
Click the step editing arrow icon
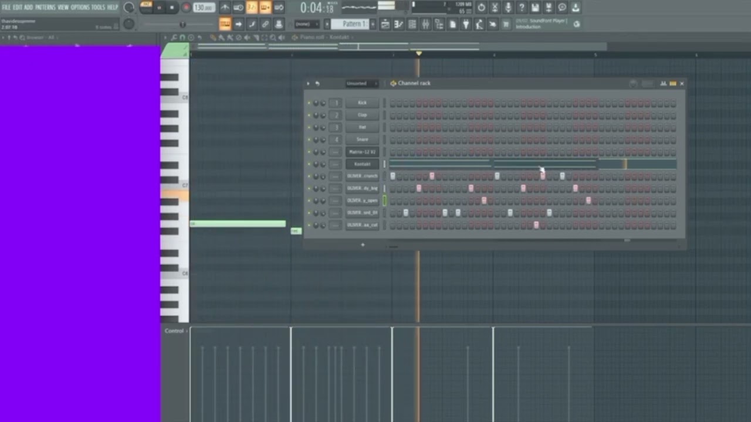pyautogui.click(x=238, y=24)
